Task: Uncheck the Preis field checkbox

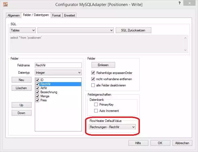Action: tap(38, 100)
